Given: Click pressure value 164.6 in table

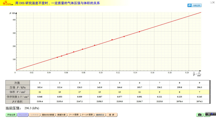Looking at the screenshot, I should pyautogui.click(x=119, y=87).
